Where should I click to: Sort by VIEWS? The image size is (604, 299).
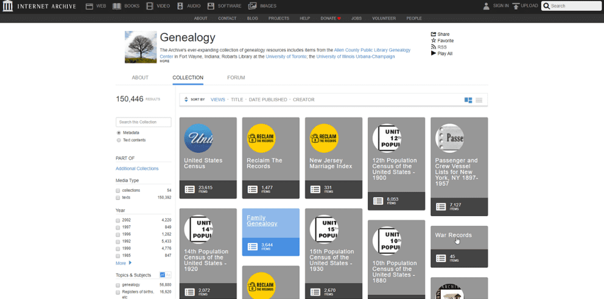217,99
